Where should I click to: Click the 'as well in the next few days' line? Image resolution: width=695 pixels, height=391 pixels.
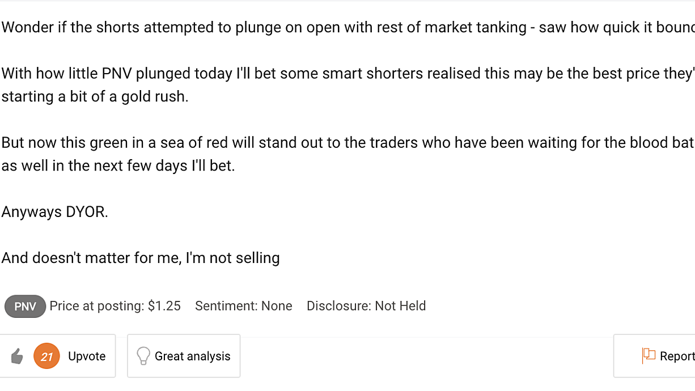[118, 166]
